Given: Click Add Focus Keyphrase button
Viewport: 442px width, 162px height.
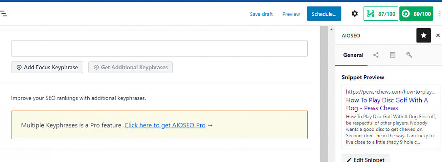Looking at the screenshot, I should click(x=47, y=67).
